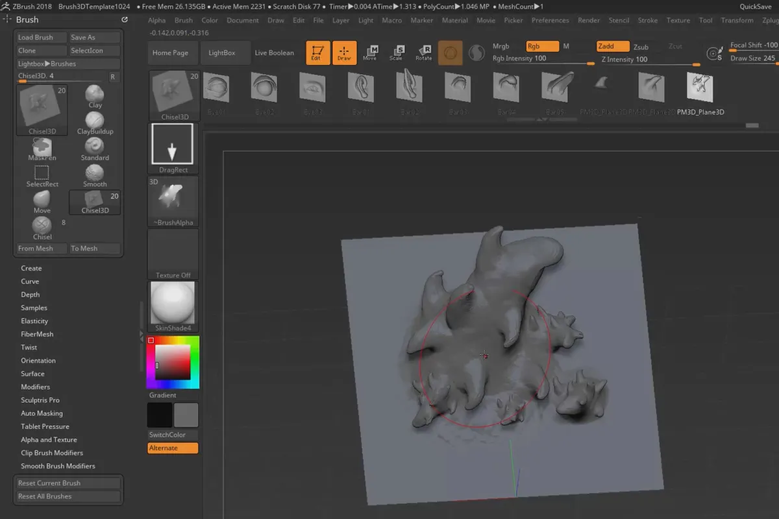The width and height of the screenshot is (779, 519).
Task: Click the Reset All Brushes button
Action: (68, 496)
